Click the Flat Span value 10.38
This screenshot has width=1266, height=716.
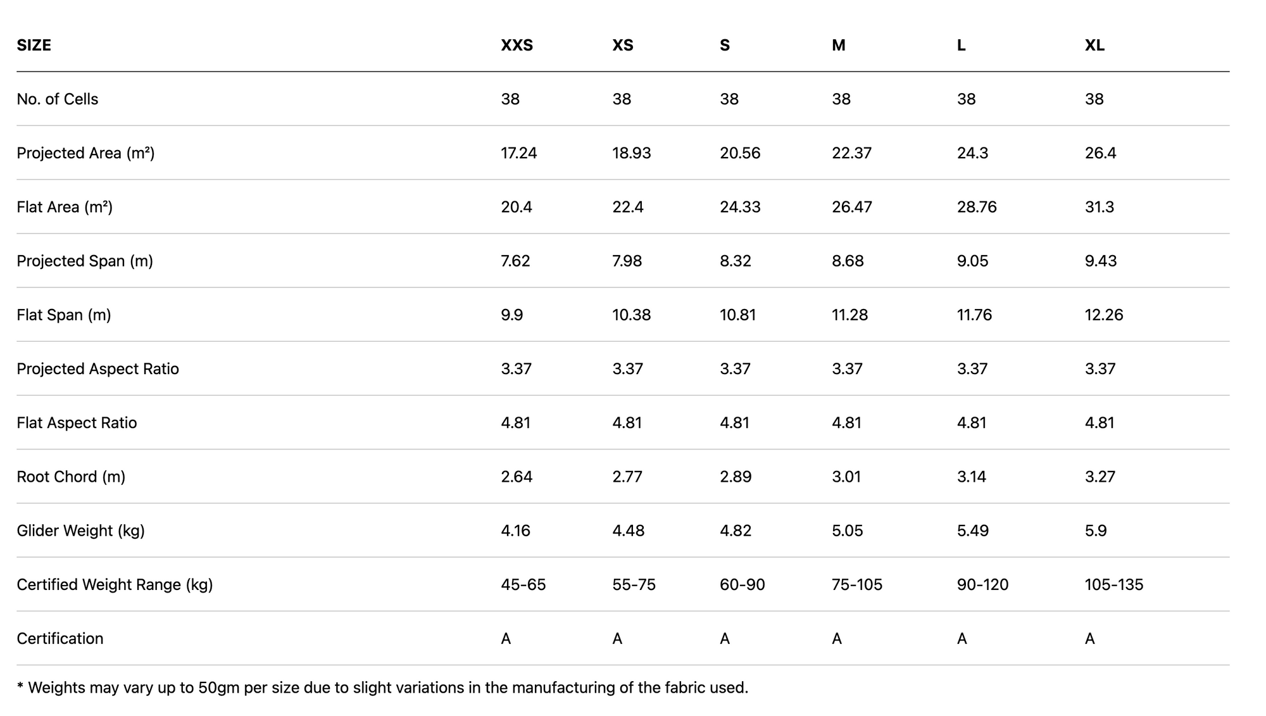point(631,315)
